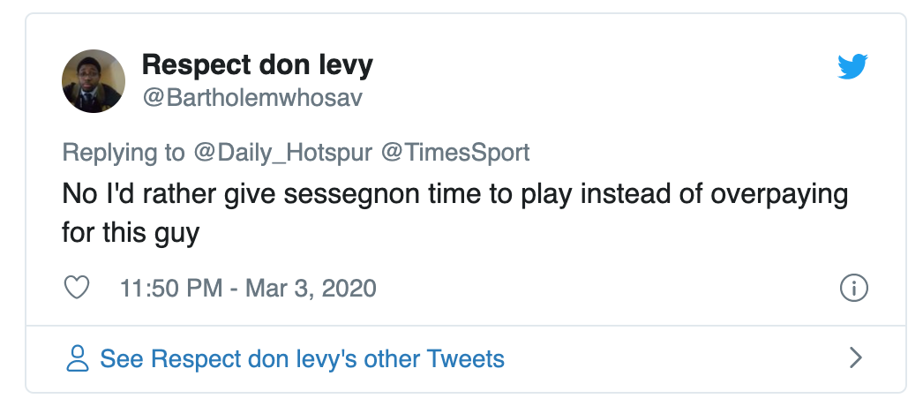Click the Twitter bird logo
Image resolution: width=923 pixels, height=406 pixels.
point(852,67)
